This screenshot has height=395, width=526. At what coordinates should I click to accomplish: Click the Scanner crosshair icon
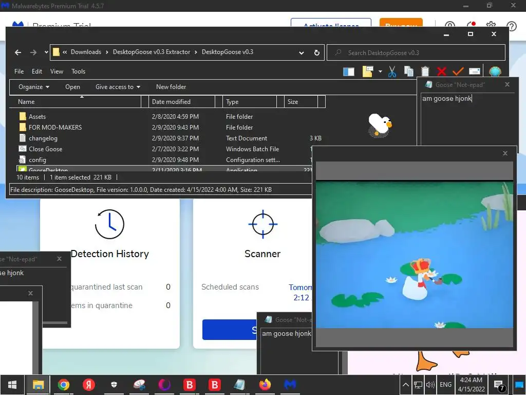click(x=263, y=224)
